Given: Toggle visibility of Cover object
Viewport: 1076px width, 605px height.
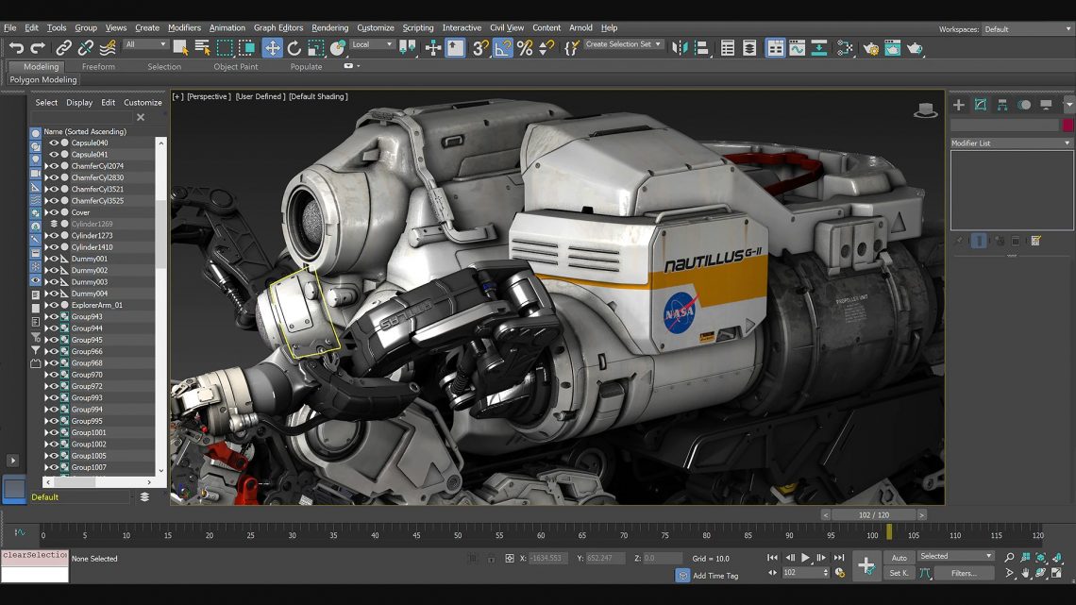Looking at the screenshot, I should click(54, 212).
